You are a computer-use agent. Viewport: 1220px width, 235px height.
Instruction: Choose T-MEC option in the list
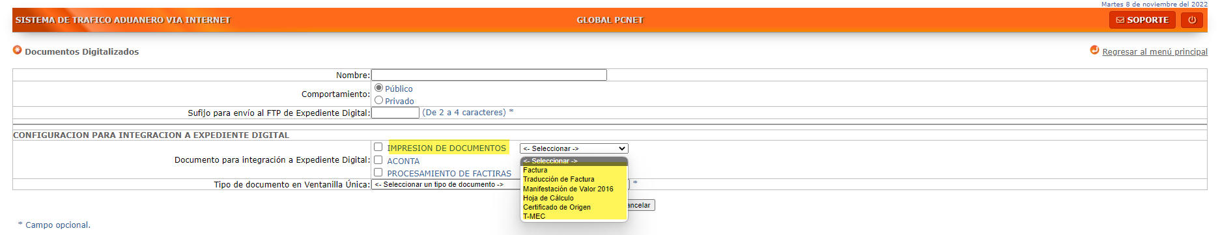point(574,216)
